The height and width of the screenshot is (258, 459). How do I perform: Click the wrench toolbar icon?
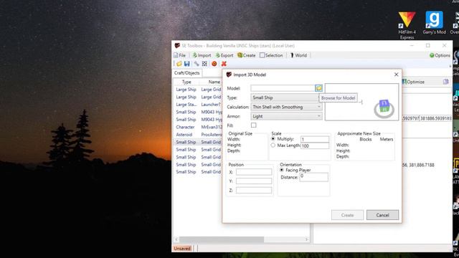coord(197,64)
